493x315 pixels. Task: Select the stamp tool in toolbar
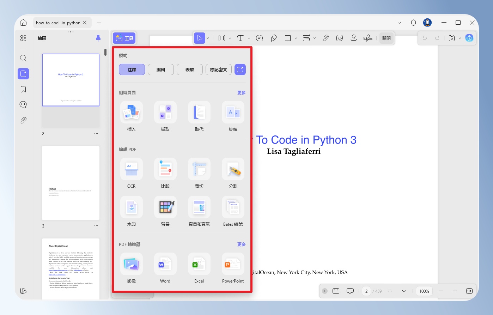point(354,38)
